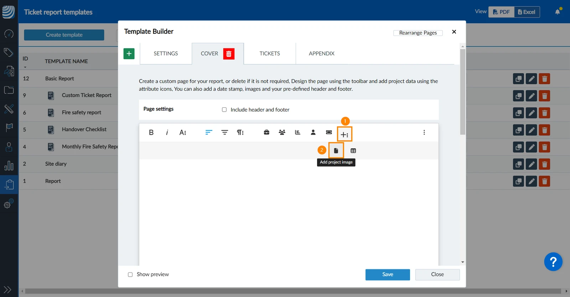Add a new page with green plus

[129, 53]
